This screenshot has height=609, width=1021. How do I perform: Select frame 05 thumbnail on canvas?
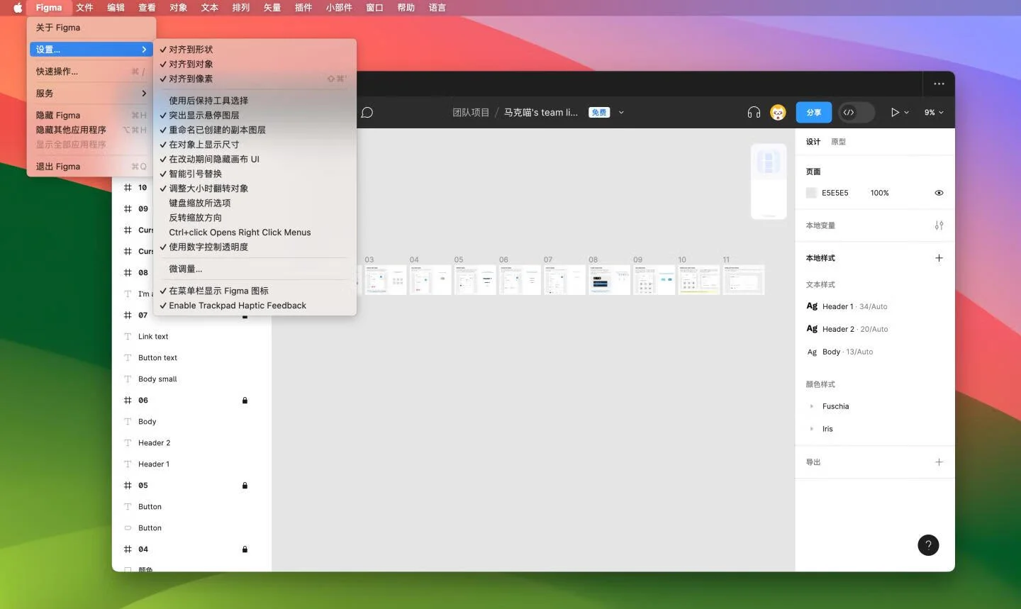[475, 280]
